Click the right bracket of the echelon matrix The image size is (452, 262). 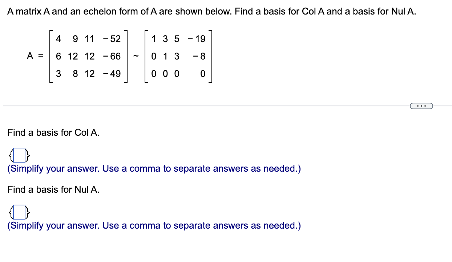click(x=211, y=56)
